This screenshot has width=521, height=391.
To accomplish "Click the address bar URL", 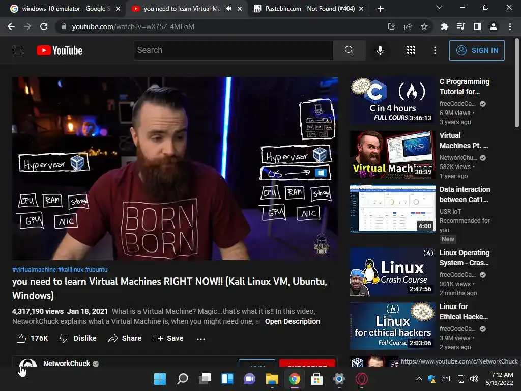I will click(x=133, y=26).
